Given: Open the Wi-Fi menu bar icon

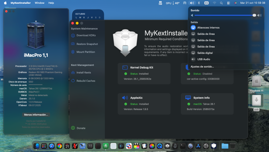Looking at the screenshot, I should point(214,3).
